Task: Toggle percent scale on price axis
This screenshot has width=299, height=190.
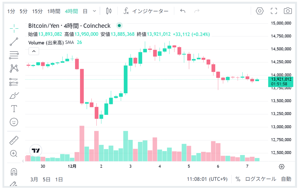Action: pos(238,179)
